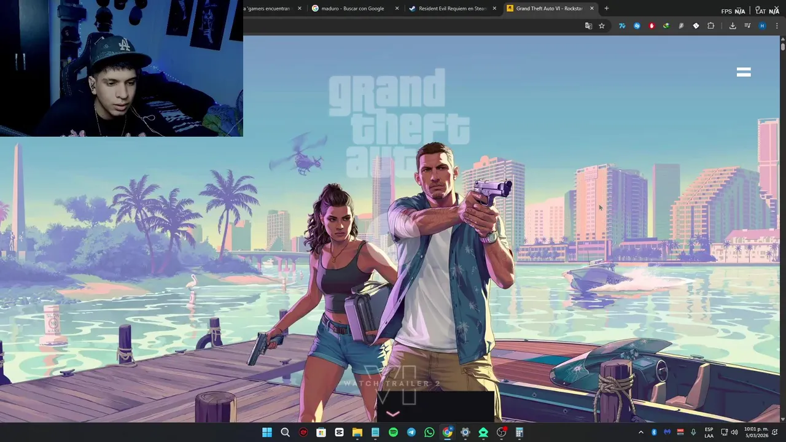The image size is (786, 442).
Task: Click the Chrome icon on taskbar
Action: [448, 432]
